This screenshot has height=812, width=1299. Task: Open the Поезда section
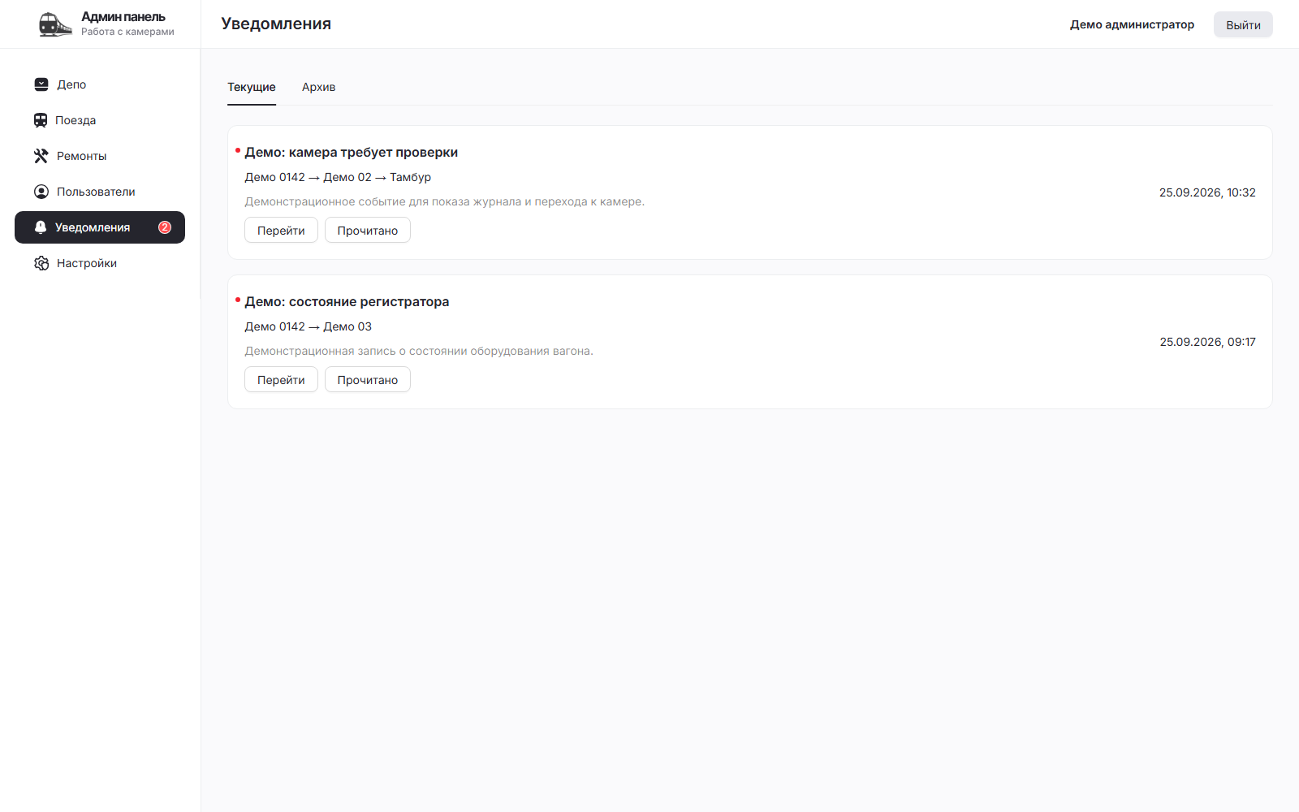100,120
